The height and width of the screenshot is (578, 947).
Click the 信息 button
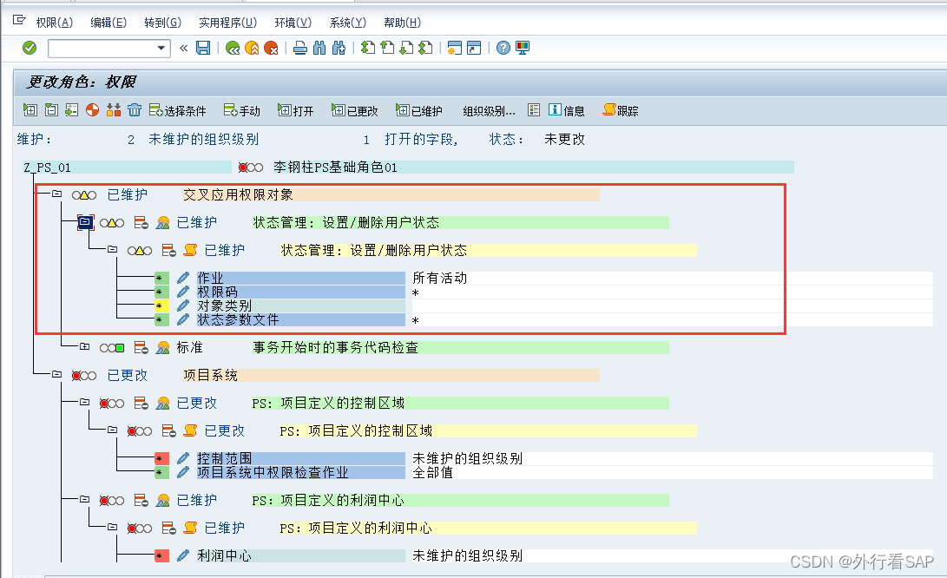567,110
